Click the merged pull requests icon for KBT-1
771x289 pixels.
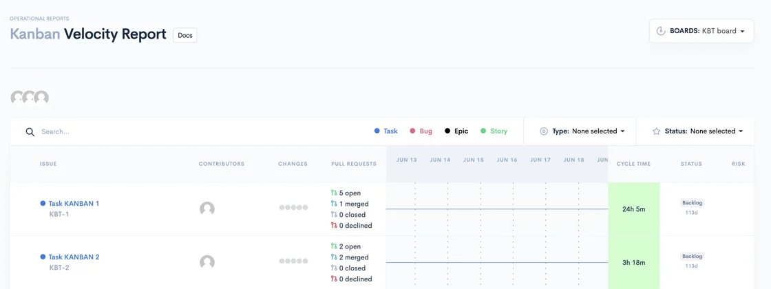click(335, 204)
